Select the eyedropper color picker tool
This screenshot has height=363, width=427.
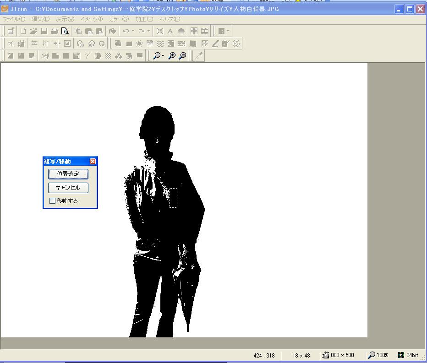[198, 56]
